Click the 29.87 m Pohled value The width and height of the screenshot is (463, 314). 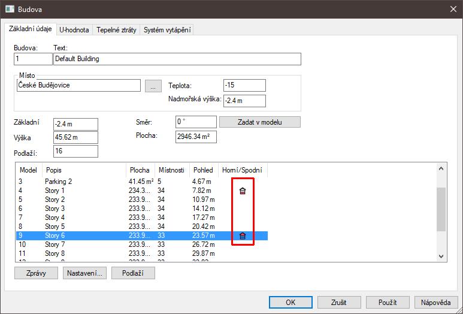click(x=204, y=253)
